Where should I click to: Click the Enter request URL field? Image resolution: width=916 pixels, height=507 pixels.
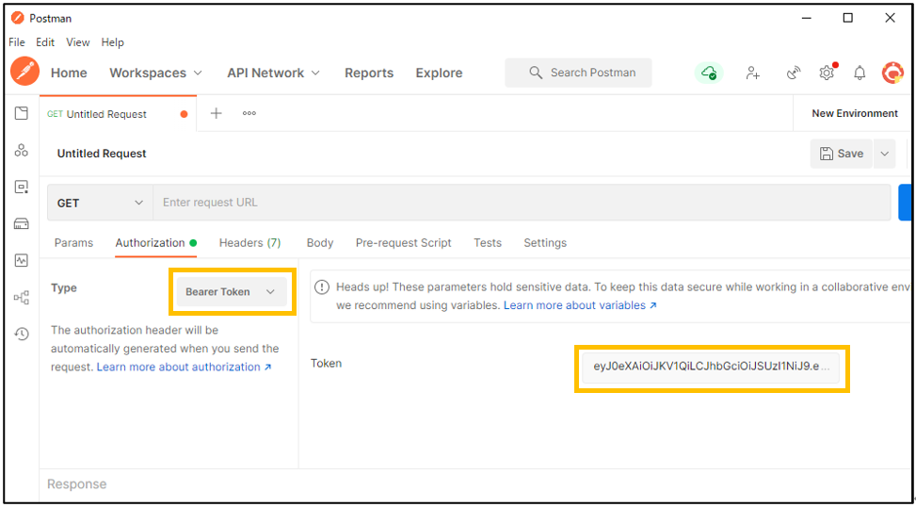tap(522, 203)
